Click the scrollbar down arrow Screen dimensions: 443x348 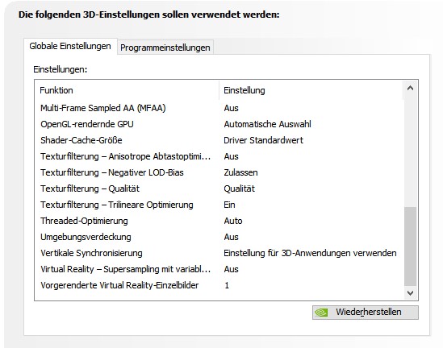[410, 293]
